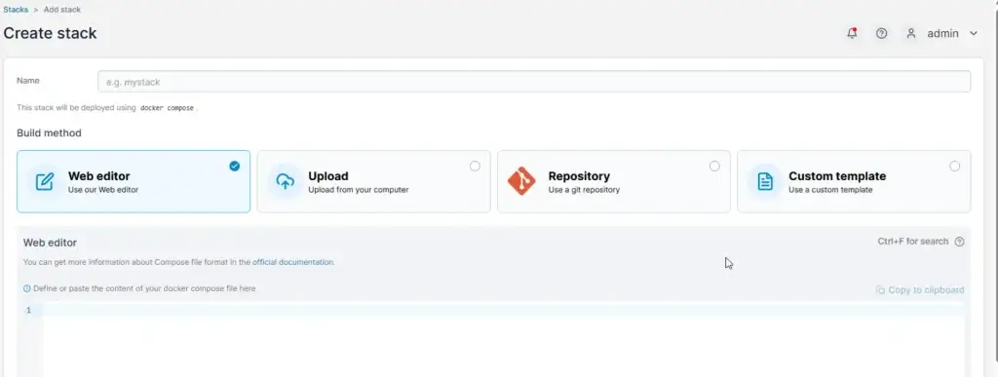Expand the admin user dropdown chevron
Image resolution: width=998 pixels, height=377 pixels.
pos(974,34)
